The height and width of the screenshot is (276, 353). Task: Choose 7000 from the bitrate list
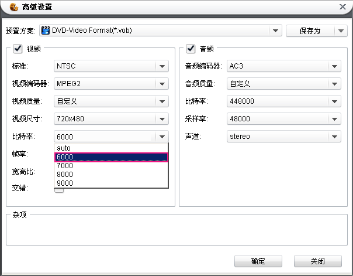pos(111,166)
